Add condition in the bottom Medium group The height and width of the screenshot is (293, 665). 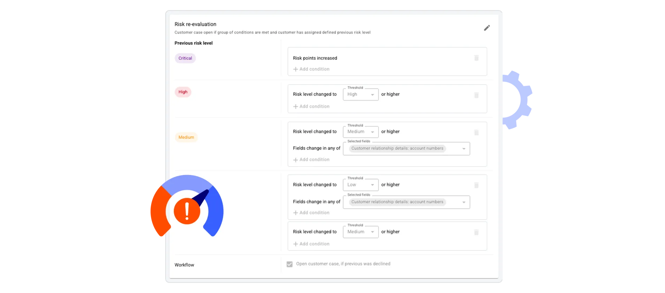[311, 243]
